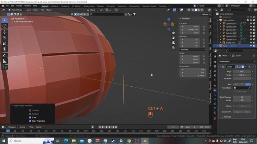The width and height of the screenshot is (257, 144).
Task: Toggle the Rotation checkbox in Apply Object Transform
Action: click(x=30, y=114)
